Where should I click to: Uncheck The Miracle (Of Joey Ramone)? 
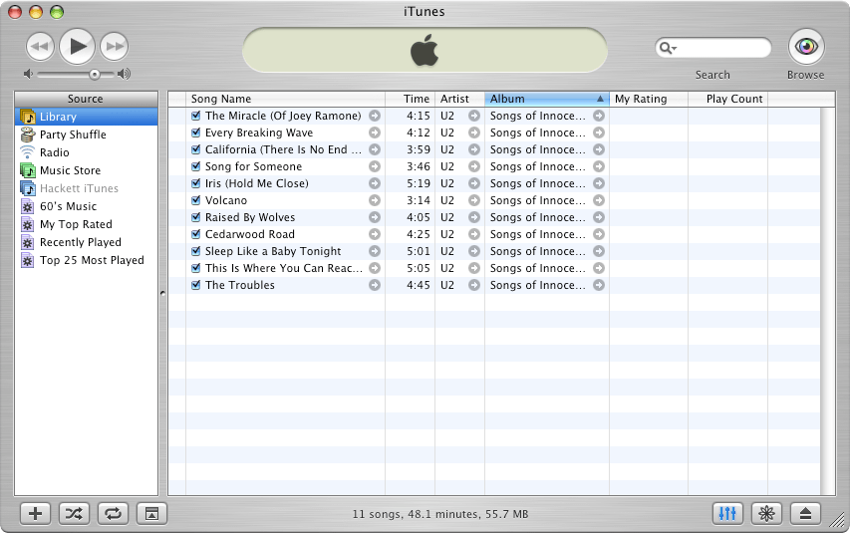click(x=195, y=116)
